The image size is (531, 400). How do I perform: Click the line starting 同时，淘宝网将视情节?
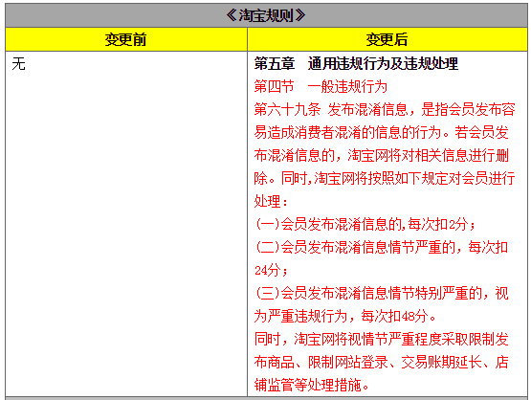click(382, 340)
